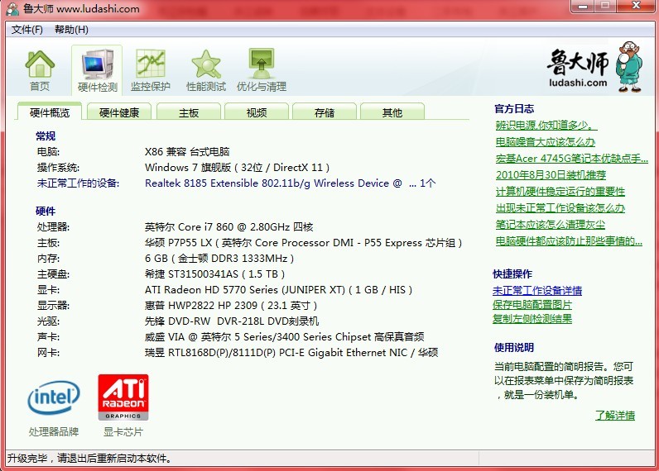Click 保存电脑配置图片 link
Viewport: 659px width, 471px height.
tap(532, 305)
